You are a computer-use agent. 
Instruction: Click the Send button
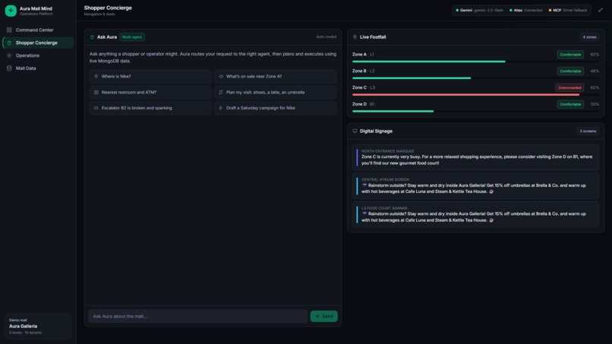(x=324, y=316)
